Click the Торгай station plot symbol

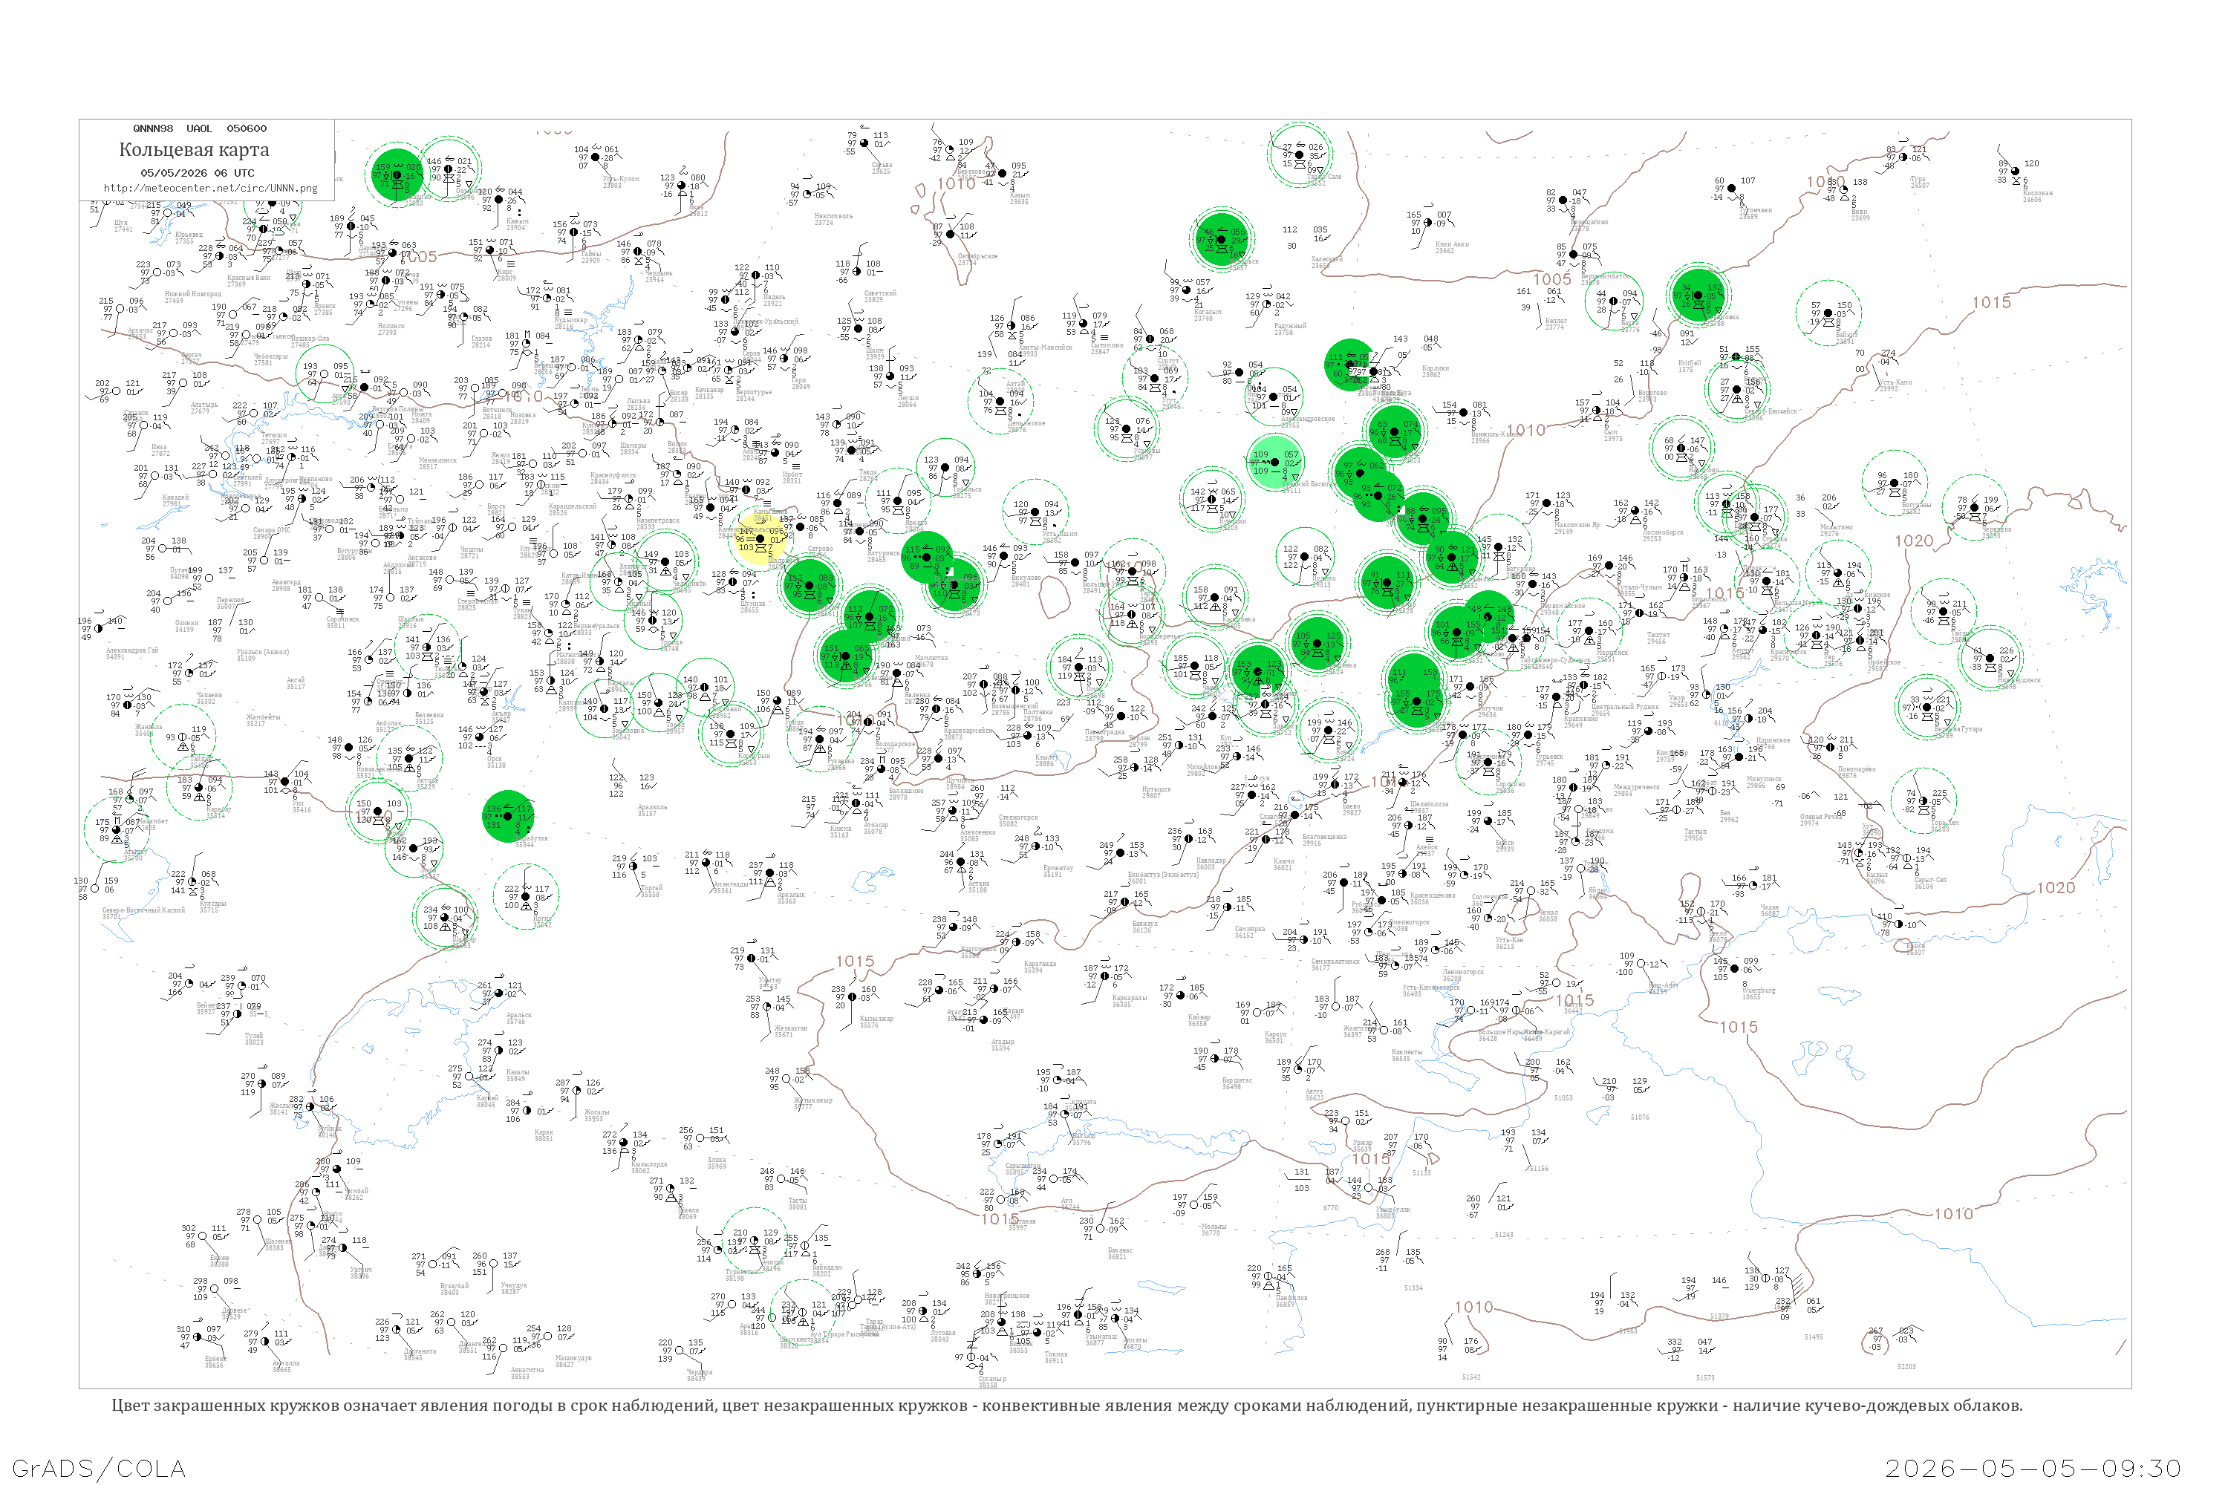click(x=635, y=866)
